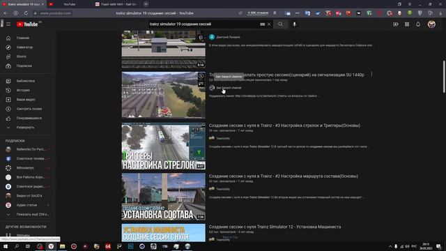The image size is (446, 251).
Task: Open the YouTube apps grid icon
Action: (407, 24)
